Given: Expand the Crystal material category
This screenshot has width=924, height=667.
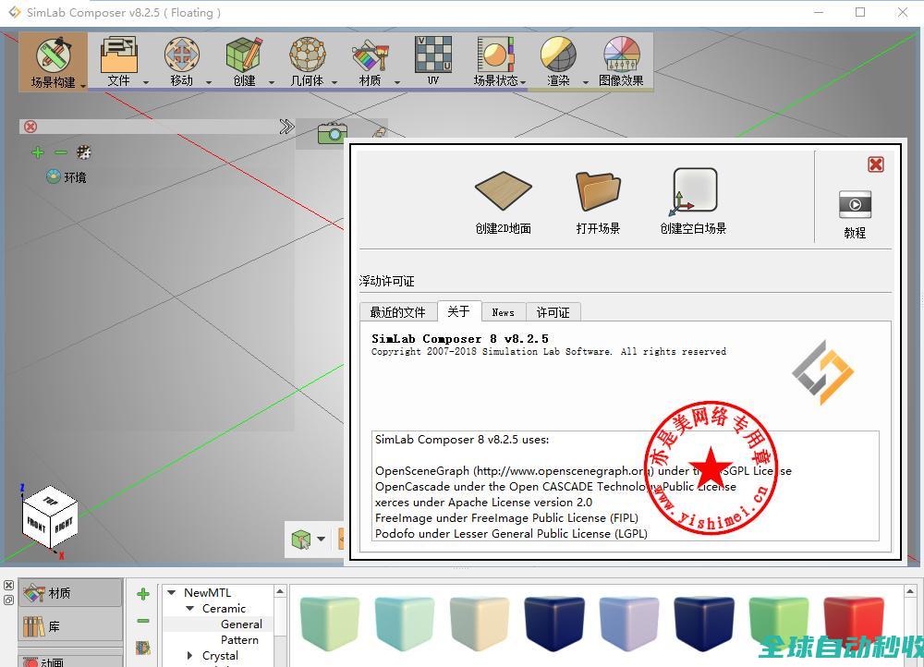Looking at the screenshot, I should pyautogui.click(x=189, y=656).
